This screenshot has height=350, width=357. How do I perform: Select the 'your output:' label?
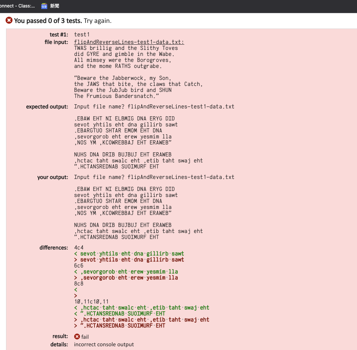click(52, 177)
